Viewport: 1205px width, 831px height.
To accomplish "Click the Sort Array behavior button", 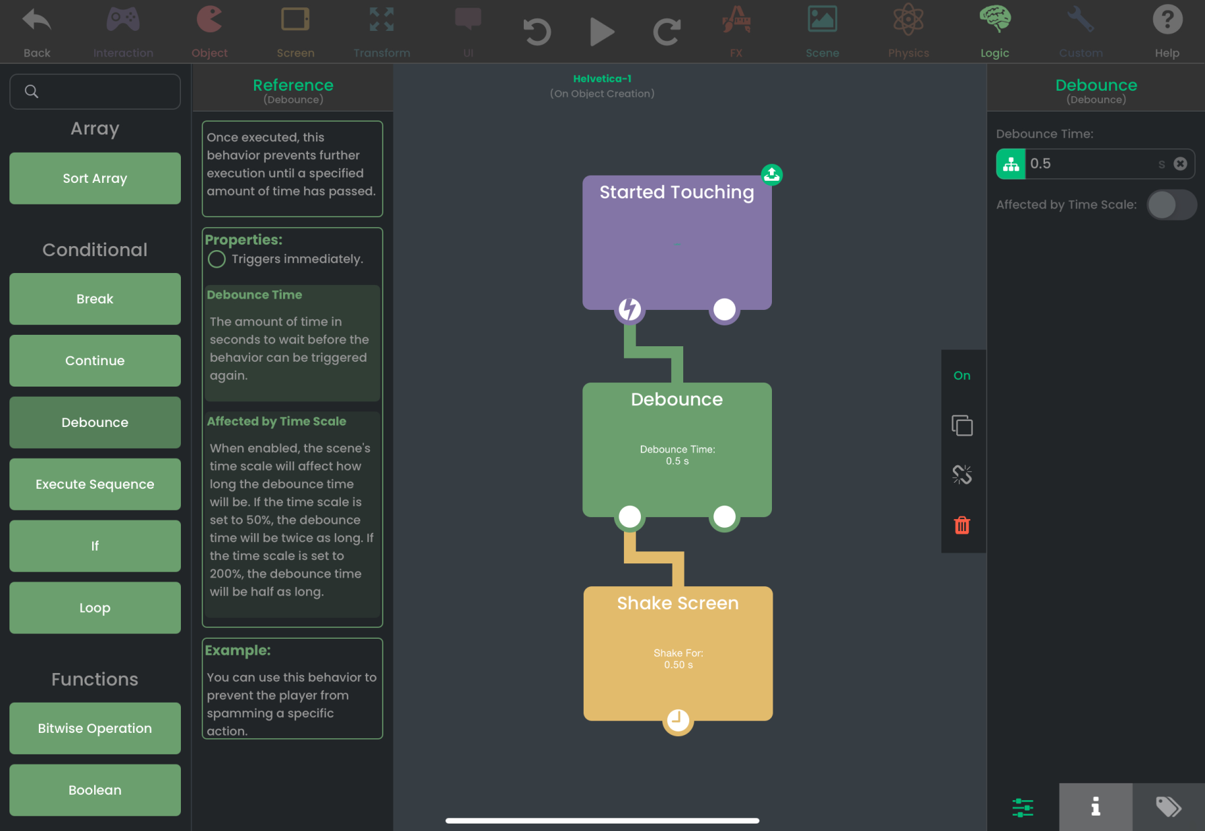I will tap(95, 178).
